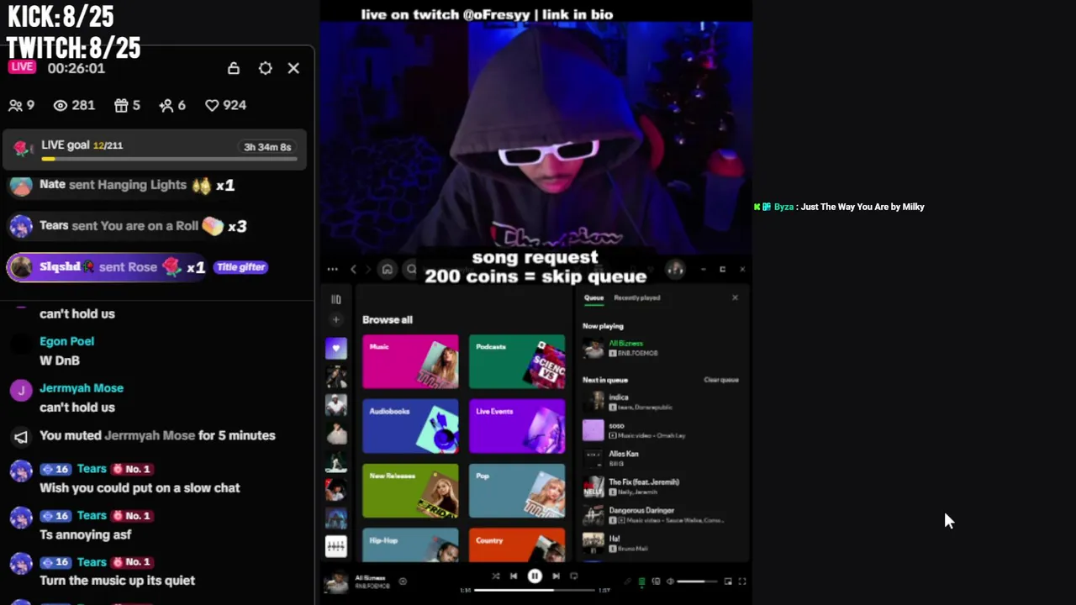Open Spotify three-dots menu
Image resolution: width=1076 pixels, height=605 pixels.
pos(333,270)
